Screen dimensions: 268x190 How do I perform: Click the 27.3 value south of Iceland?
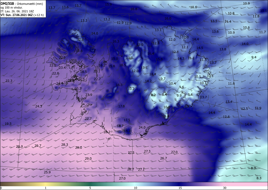pos(147,151)
